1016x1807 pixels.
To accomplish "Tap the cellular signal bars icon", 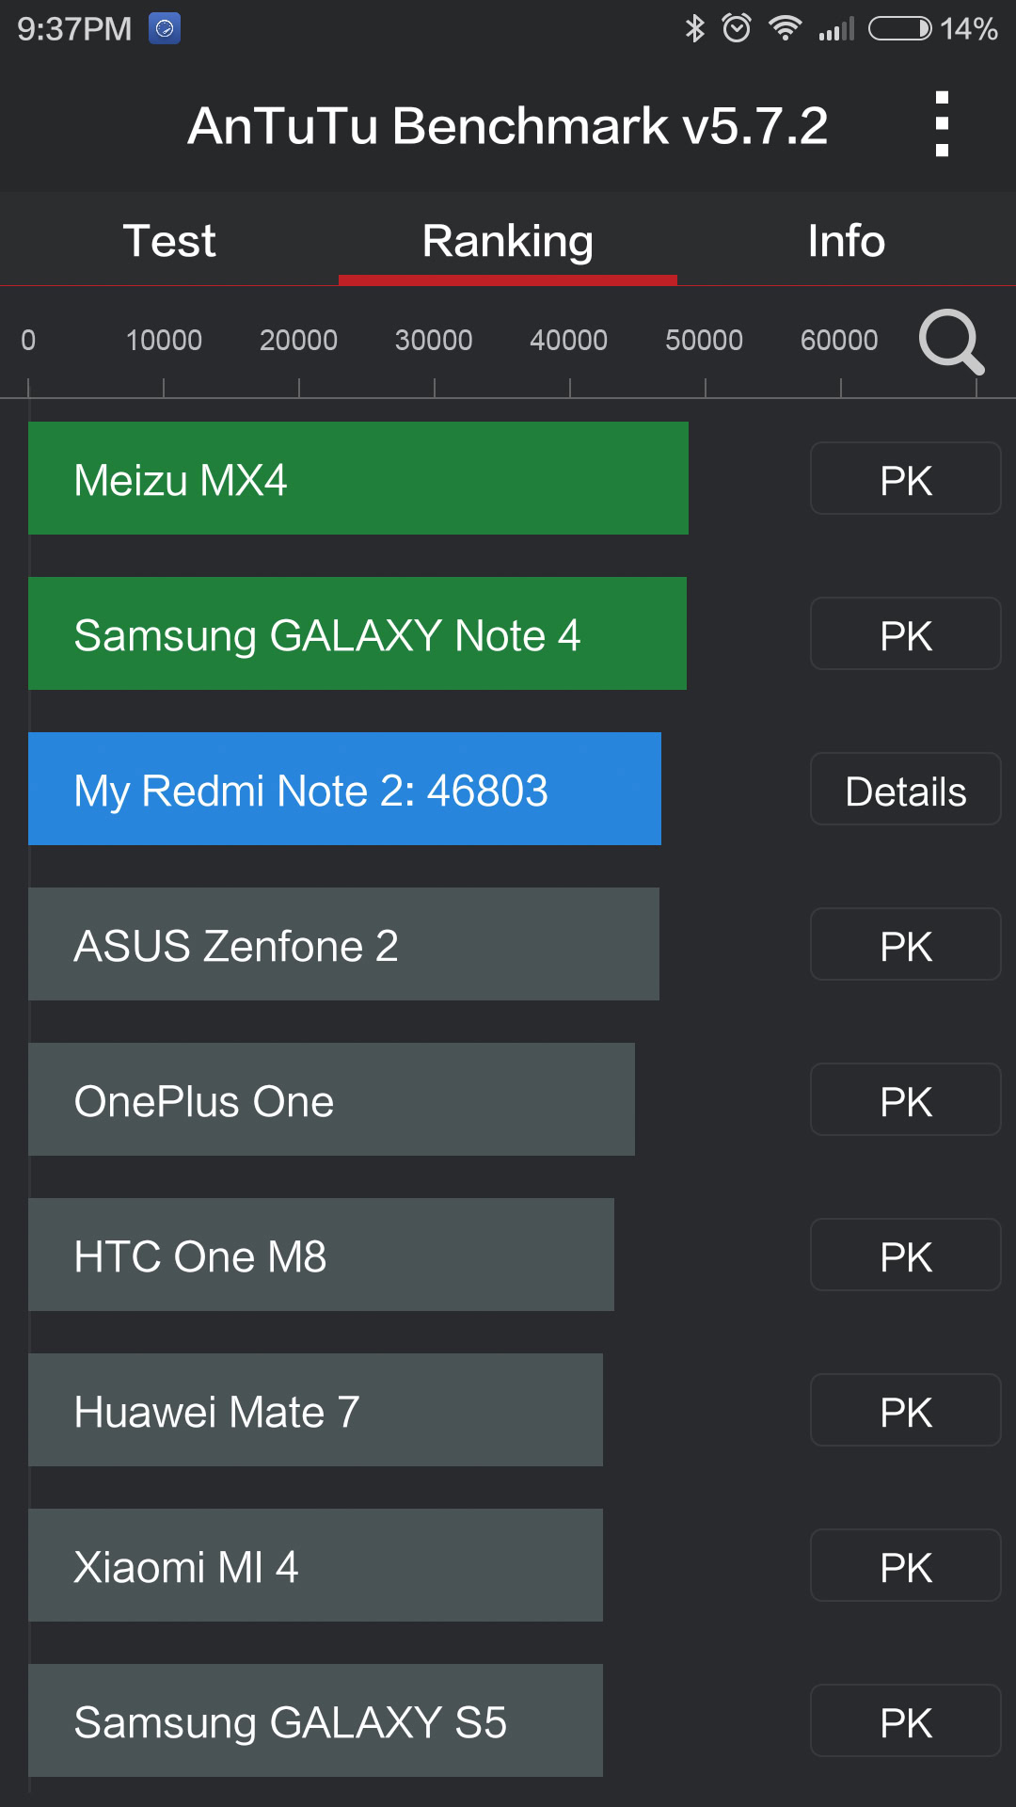I will tap(836, 28).
